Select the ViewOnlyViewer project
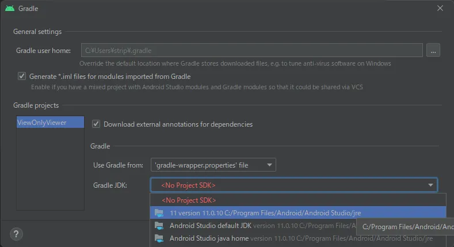The height and width of the screenshot is (247, 454). tap(42, 123)
